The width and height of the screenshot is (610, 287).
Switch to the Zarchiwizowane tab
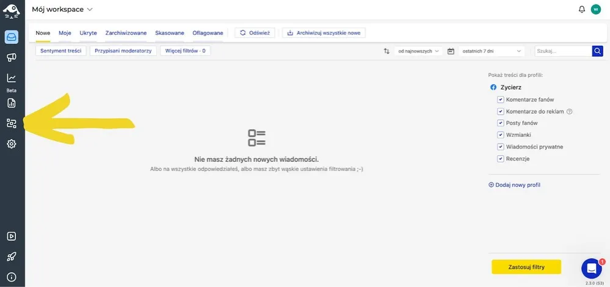(x=126, y=33)
